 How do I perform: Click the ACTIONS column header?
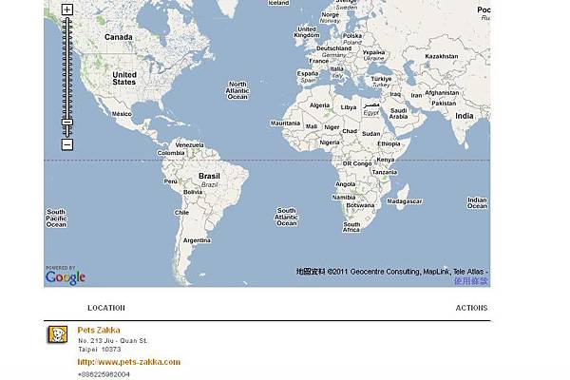pyautogui.click(x=471, y=308)
